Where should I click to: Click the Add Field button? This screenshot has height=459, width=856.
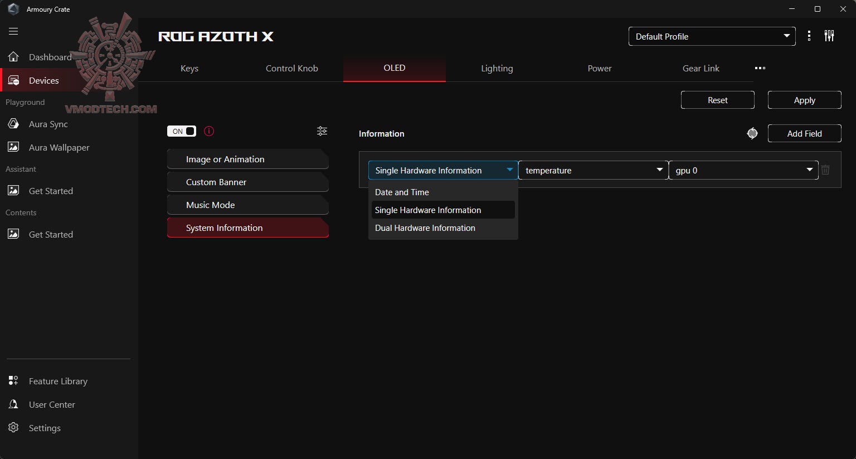pos(805,133)
